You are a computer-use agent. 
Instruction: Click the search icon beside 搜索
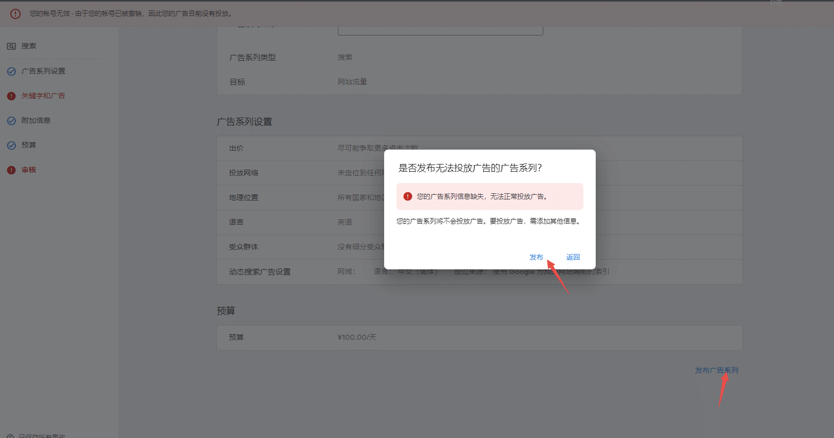tap(11, 46)
